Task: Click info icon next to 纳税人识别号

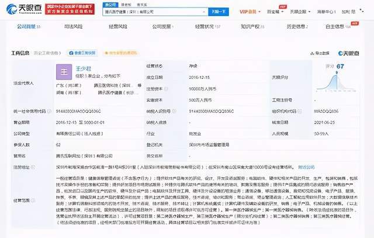Action: click(174, 111)
